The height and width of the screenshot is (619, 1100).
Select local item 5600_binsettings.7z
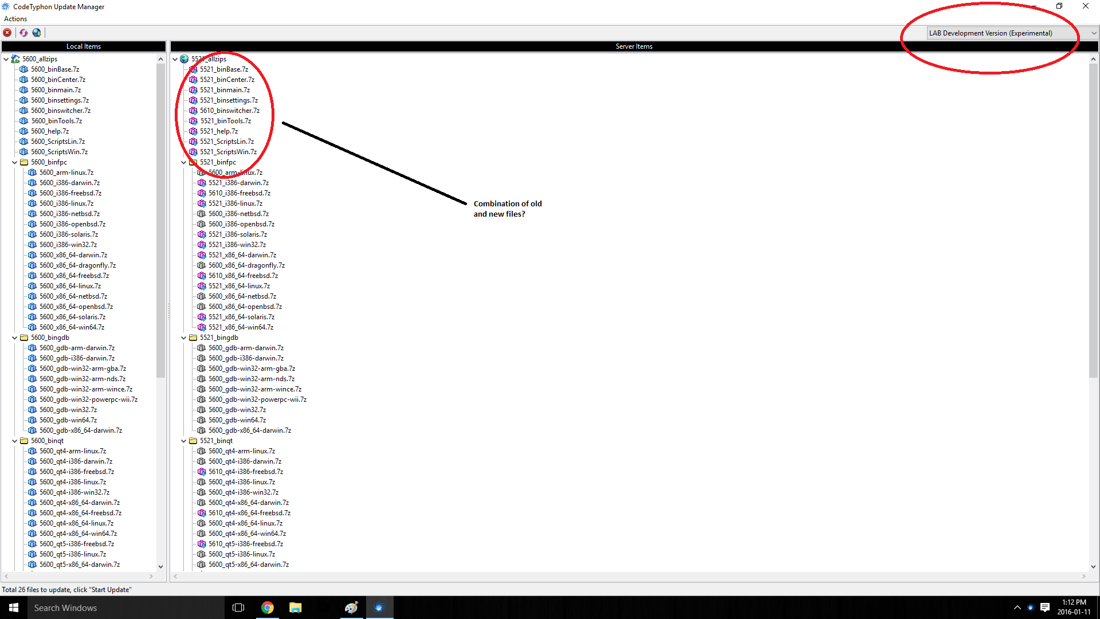[60, 100]
